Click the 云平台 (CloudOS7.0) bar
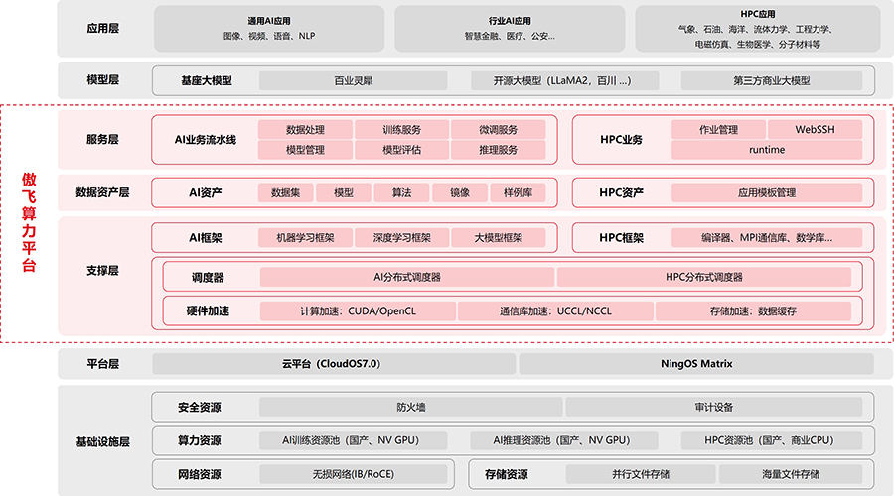Viewport: 894px width, 496px height. point(331,364)
